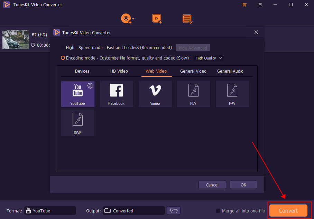314x219 pixels.
Task: Select the F4V format tile
Action: click(x=232, y=94)
